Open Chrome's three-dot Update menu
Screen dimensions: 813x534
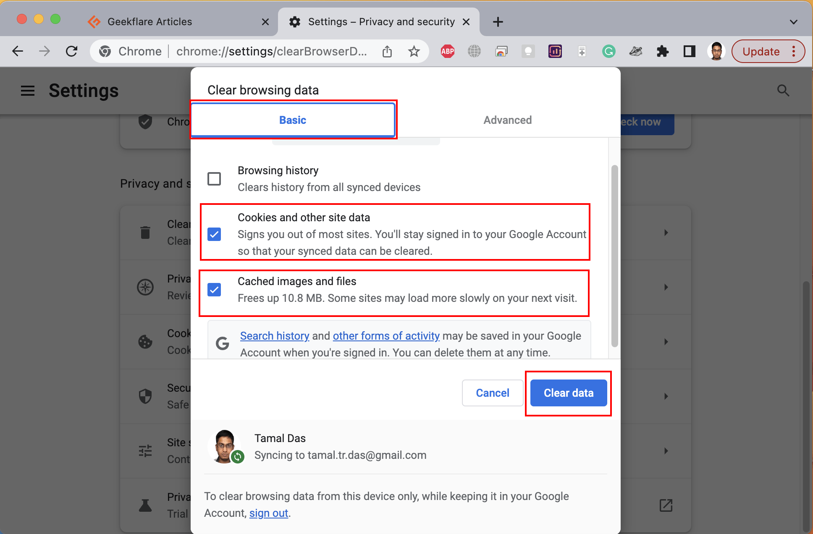pyautogui.click(x=793, y=51)
